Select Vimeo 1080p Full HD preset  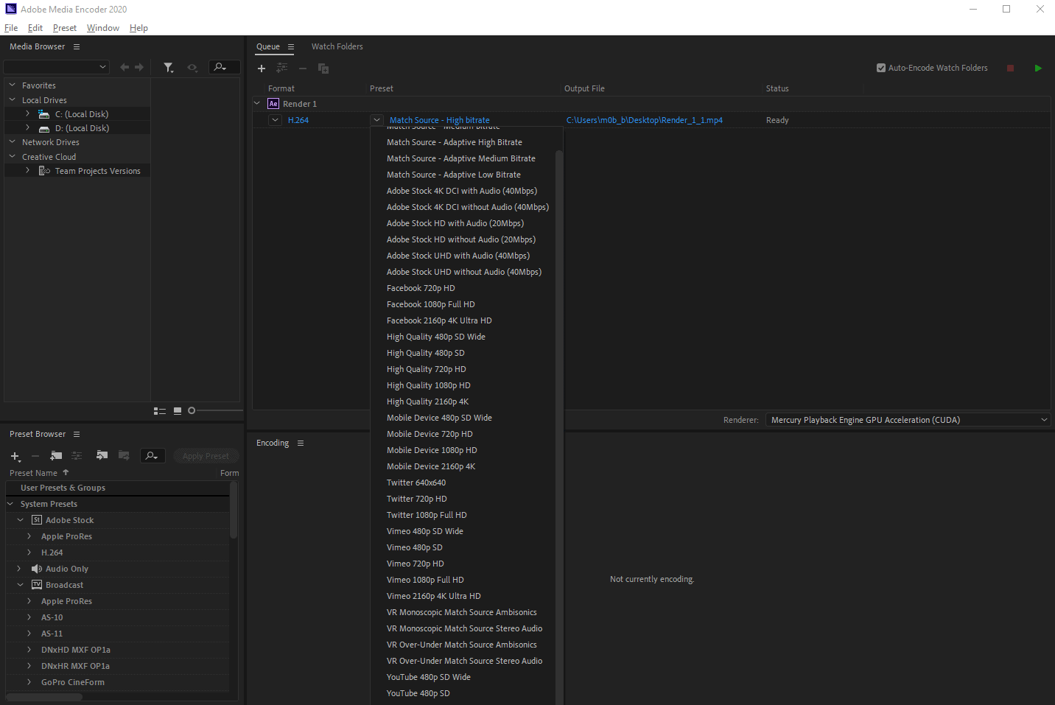[425, 580]
